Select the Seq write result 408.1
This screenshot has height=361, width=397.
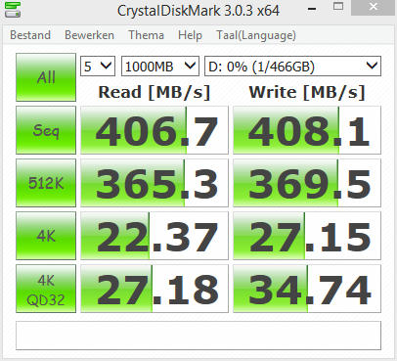[x=307, y=130]
